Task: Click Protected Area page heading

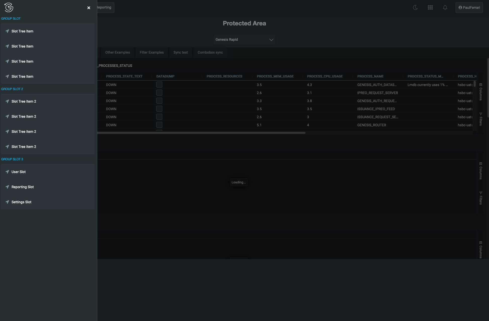Action: pos(244,23)
